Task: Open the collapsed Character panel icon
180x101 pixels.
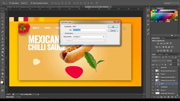Action: coord(148,21)
